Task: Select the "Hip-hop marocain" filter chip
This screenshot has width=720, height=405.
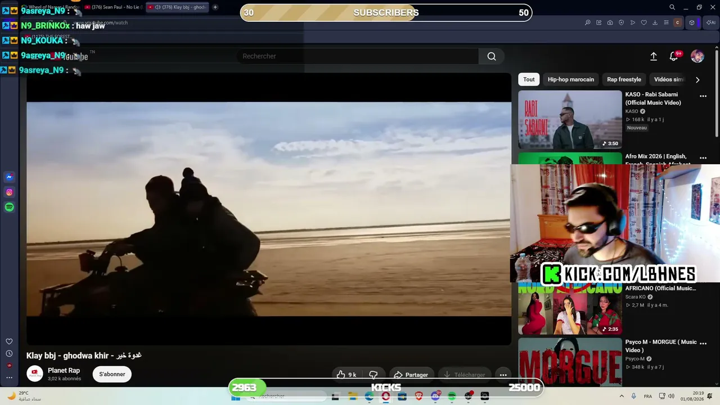Action: [571, 79]
